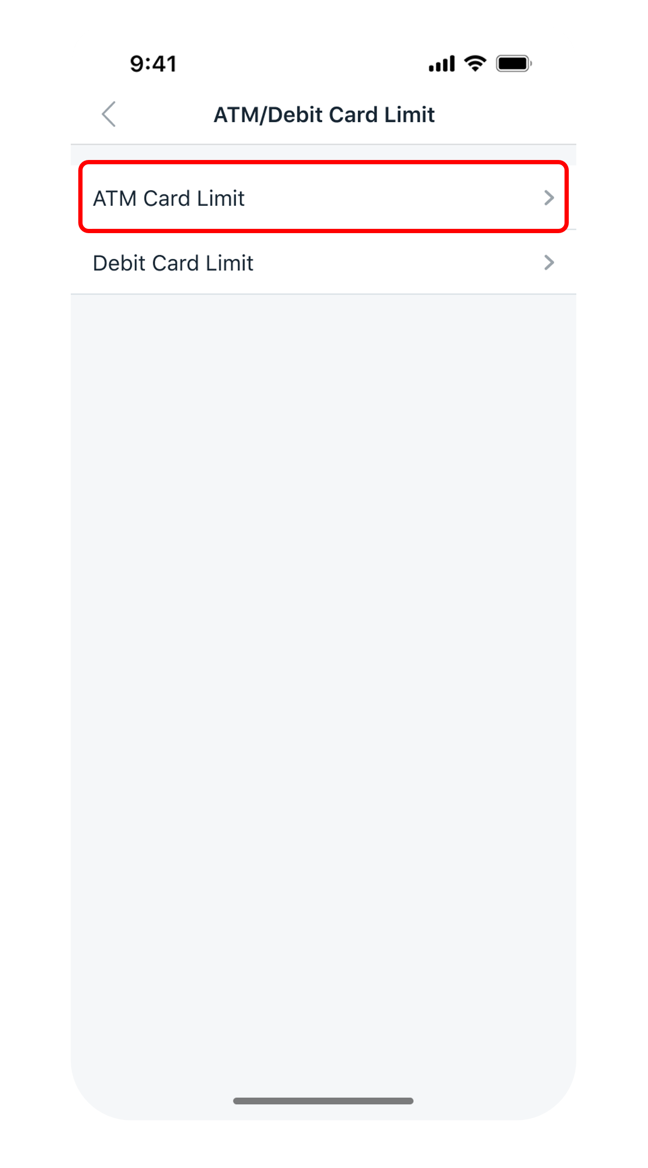Tap the ATM/Debit Card Limit page title

(324, 115)
